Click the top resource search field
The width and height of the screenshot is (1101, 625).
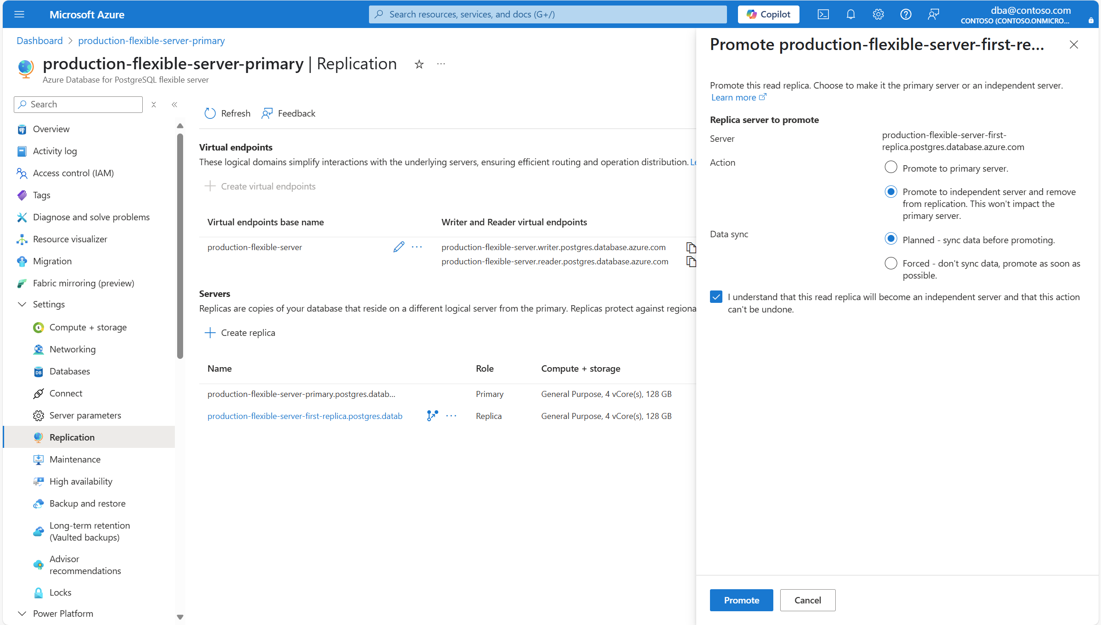pyautogui.click(x=547, y=14)
